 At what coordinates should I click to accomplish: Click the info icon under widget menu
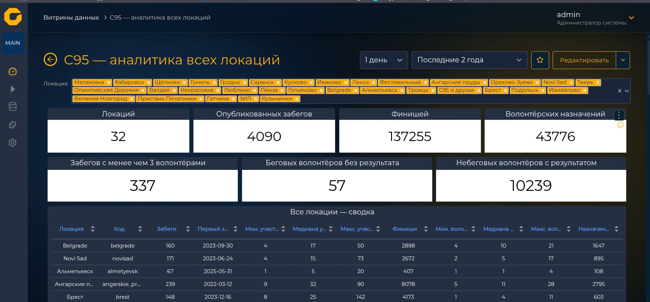pyautogui.click(x=620, y=125)
